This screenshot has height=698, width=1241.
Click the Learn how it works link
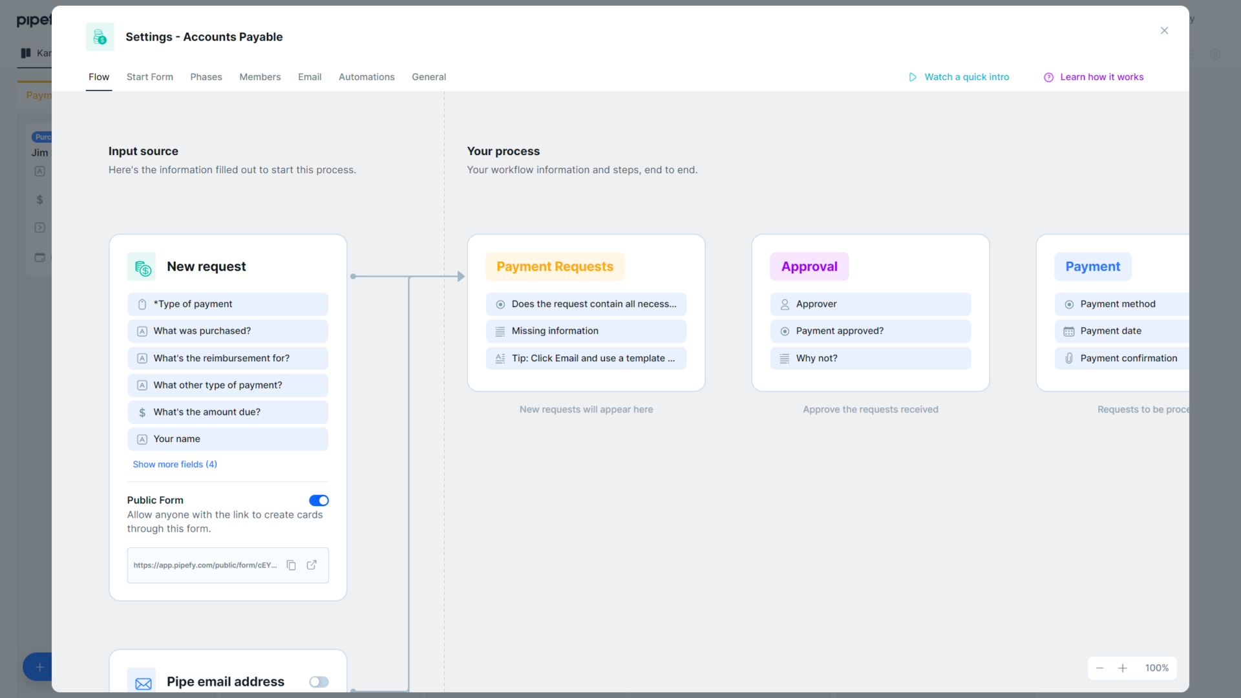click(x=1102, y=77)
